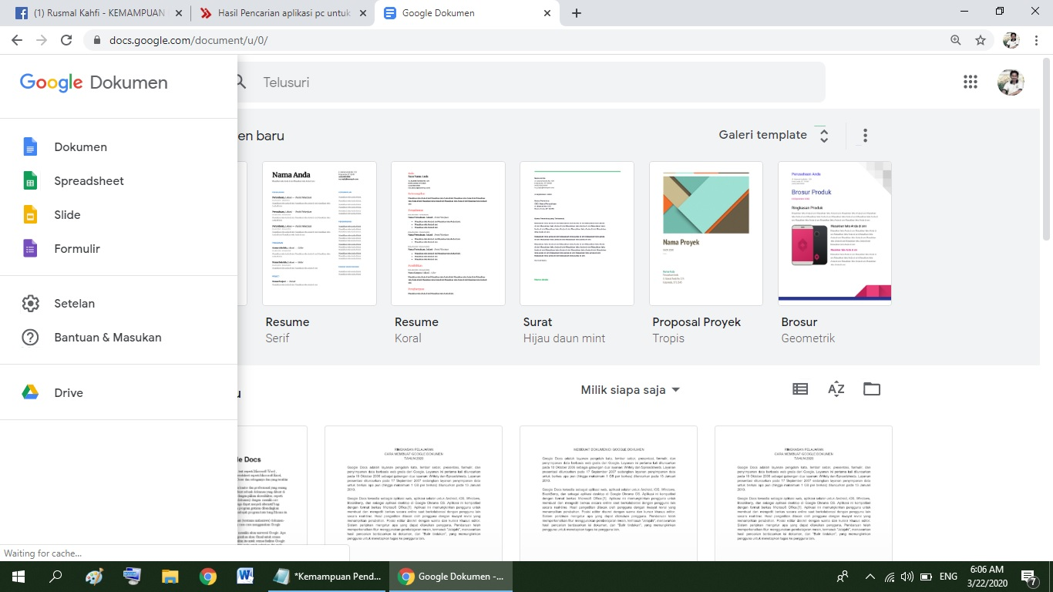The height and width of the screenshot is (592, 1053).
Task: Click the docs.google.com address bar
Action: click(x=516, y=40)
